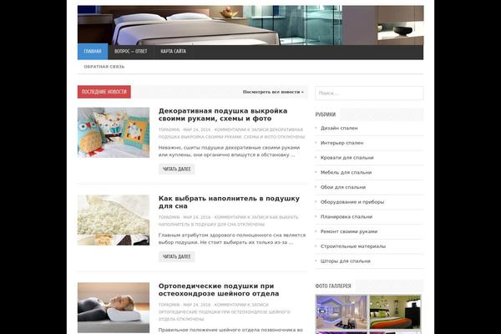Open Посмотреть все новости link
Viewport: 501px width, 334px height.
click(x=273, y=92)
